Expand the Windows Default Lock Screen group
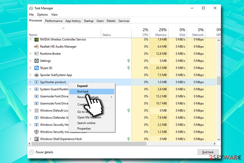Image resolution: width=244 pixels, height=163 pixels. 30,111
